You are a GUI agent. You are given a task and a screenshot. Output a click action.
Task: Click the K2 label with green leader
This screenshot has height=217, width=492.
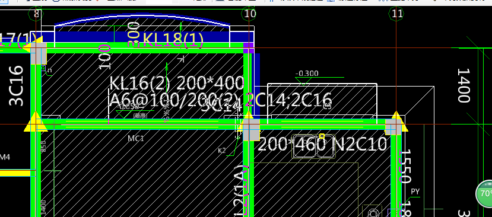(x=222, y=151)
